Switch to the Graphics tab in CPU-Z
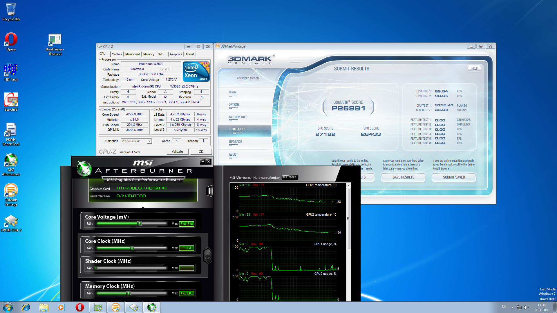 click(x=176, y=54)
